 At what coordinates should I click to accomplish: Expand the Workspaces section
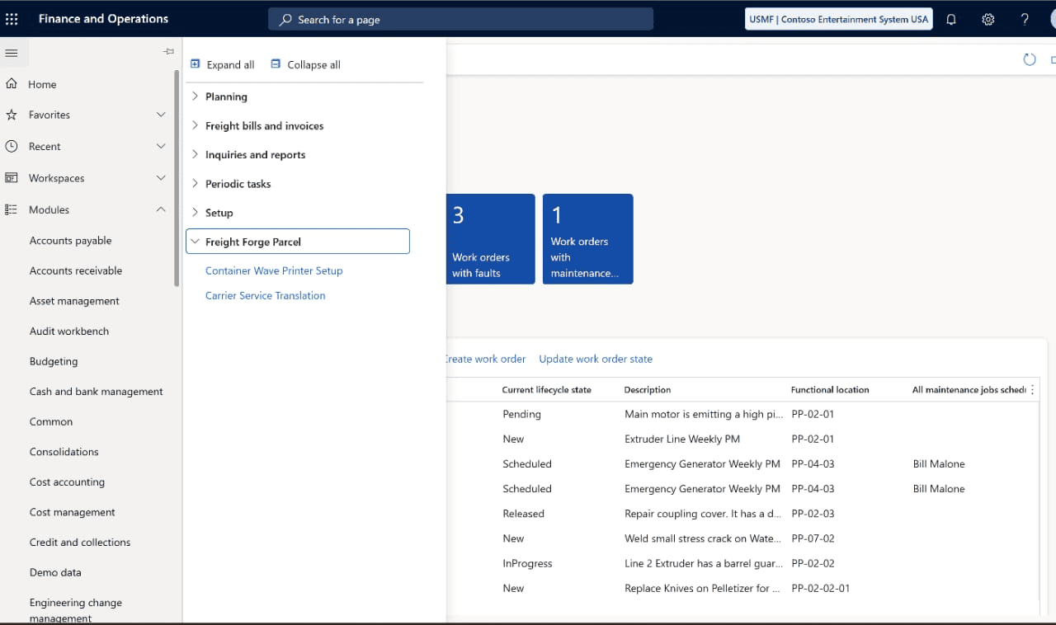[x=161, y=178]
